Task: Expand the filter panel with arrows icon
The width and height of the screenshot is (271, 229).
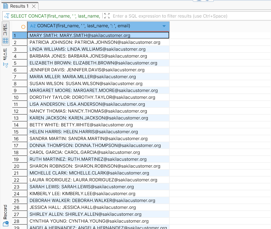Action: click(x=107, y=16)
